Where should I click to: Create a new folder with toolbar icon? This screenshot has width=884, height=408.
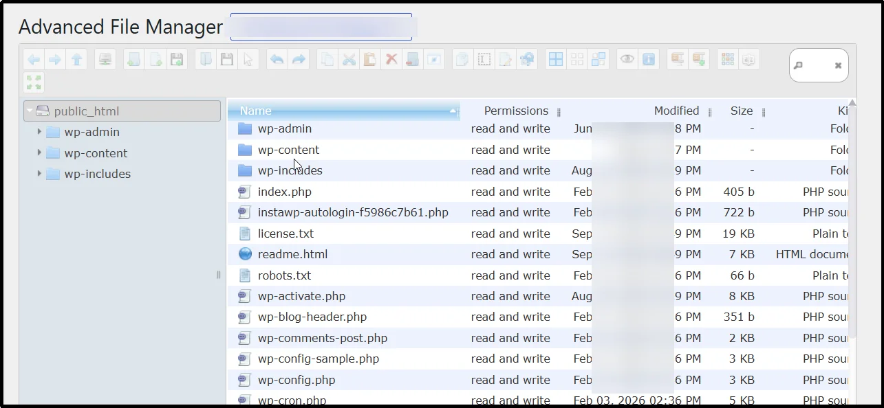134,60
